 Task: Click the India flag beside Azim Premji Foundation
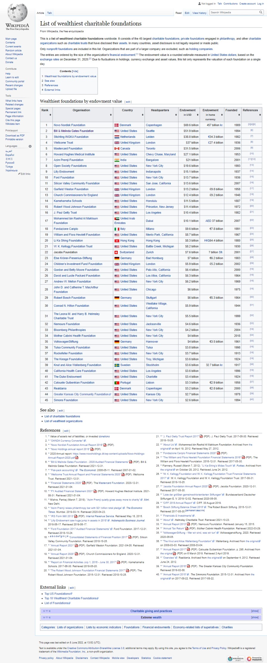(117, 160)
